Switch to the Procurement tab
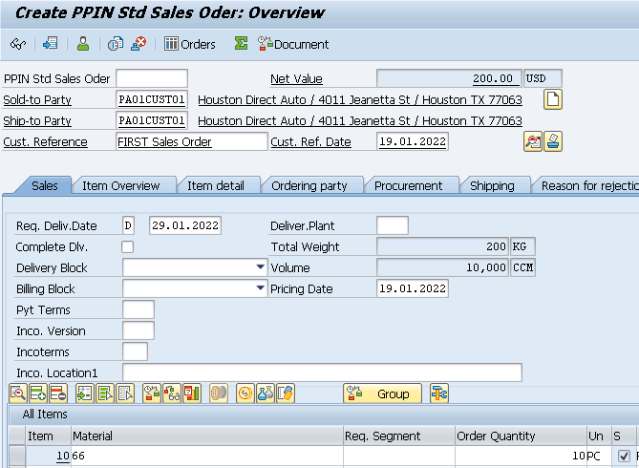Image resolution: width=639 pixels, height=468 pixels. (x=408, y=186)
